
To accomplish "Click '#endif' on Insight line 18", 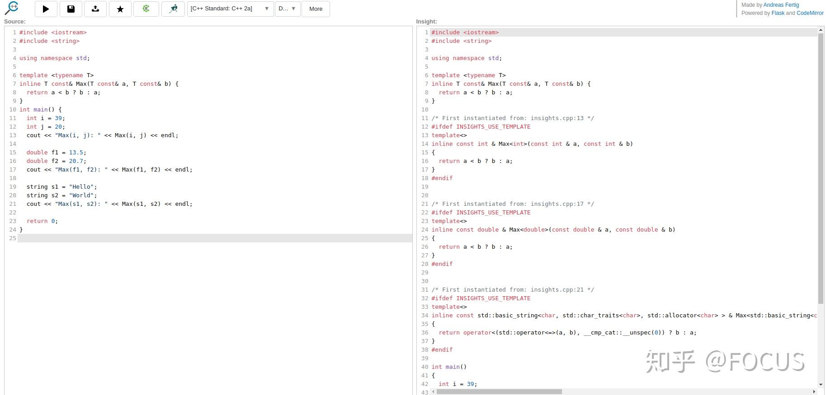I will coord(442,178).
